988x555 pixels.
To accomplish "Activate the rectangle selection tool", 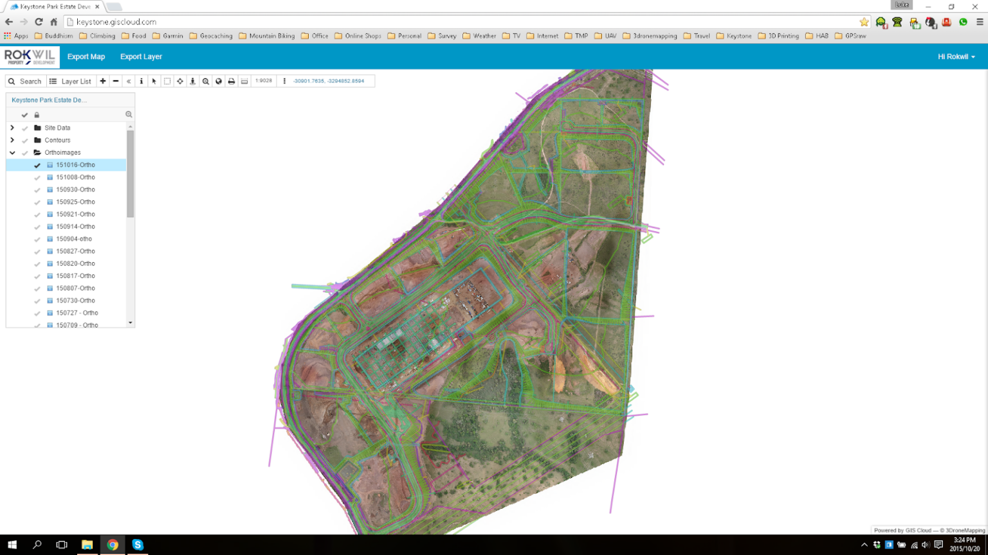I will (167, 81).
